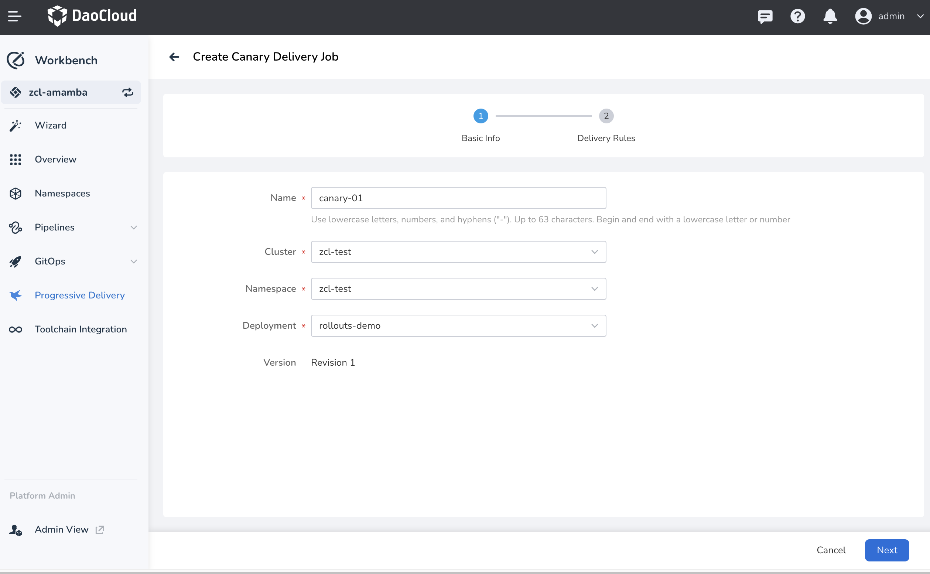Image resolution: width=930 pixels, height=574 pixels.
Task: Open the Deployment rollouts-demo dropdown
Action: (x=458, y=326)
